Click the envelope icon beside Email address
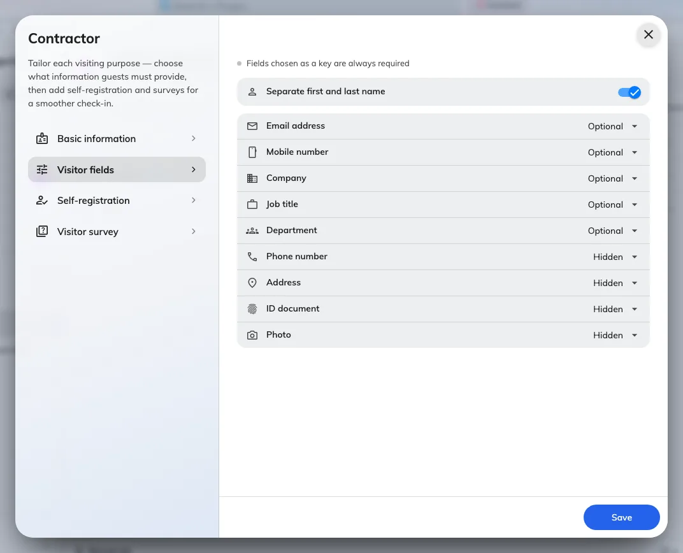The height and width of the screenshot is (553, 683). tap(252, 126)
